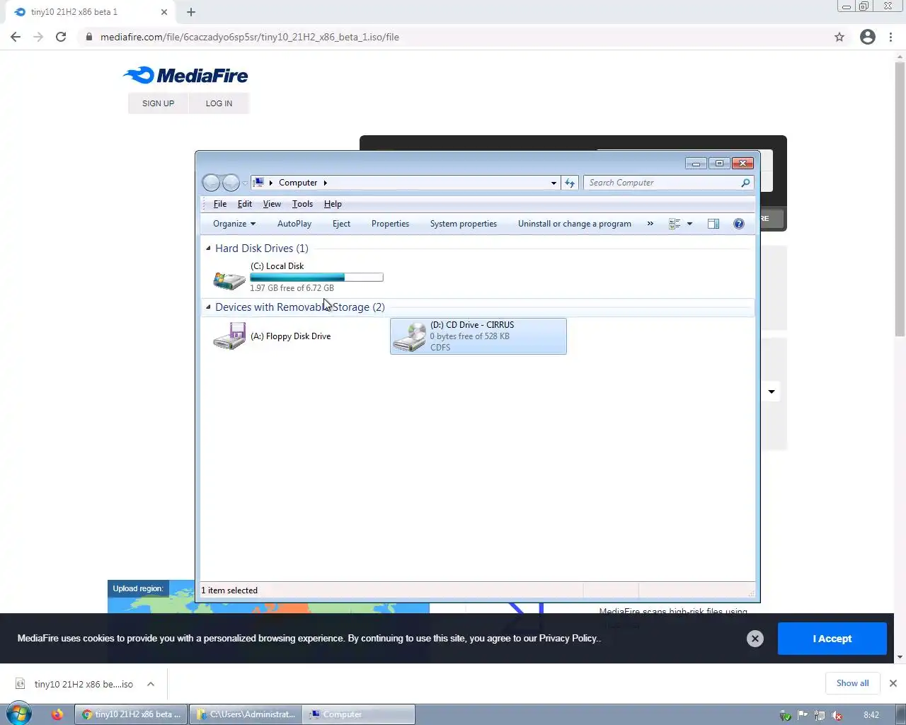Switch to Chrome tiny10 taskbar button
Viewport: 906px width, 725px height.
[x=132, y=714]
